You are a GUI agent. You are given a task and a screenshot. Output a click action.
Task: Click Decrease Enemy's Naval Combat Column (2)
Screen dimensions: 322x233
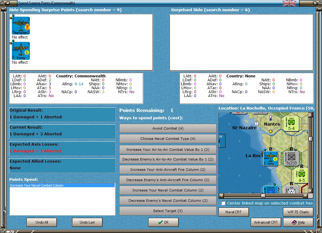pyautogui.click(x=168, y=201)
